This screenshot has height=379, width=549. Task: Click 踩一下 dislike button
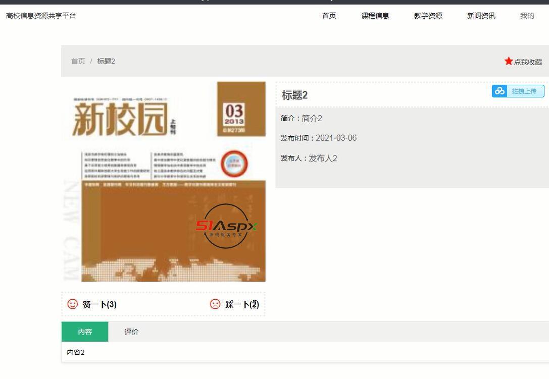click(234, 304)
